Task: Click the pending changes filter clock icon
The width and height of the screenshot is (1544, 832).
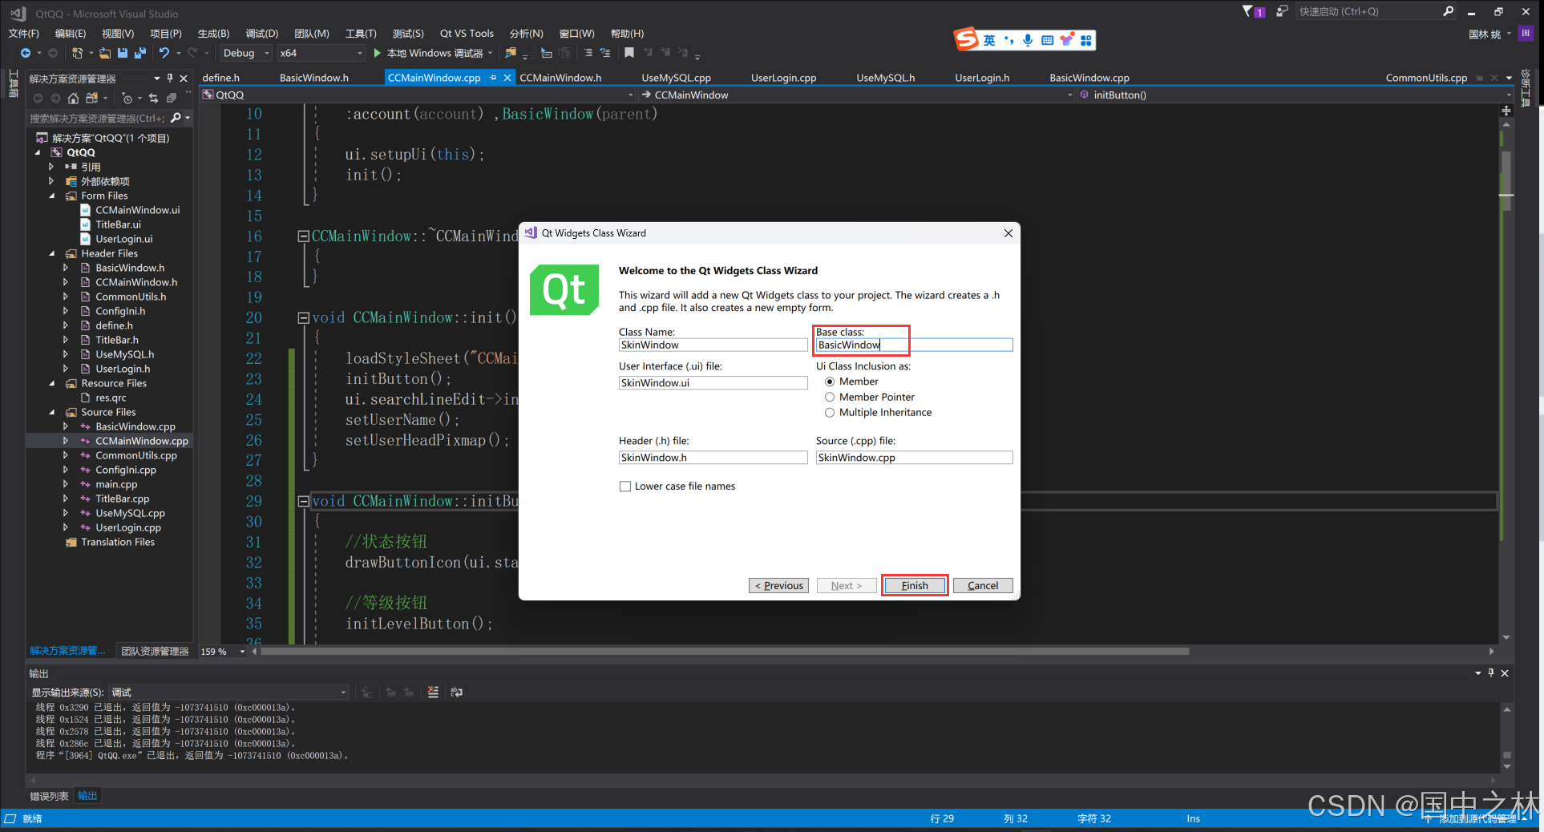Action: pos(127,98)
